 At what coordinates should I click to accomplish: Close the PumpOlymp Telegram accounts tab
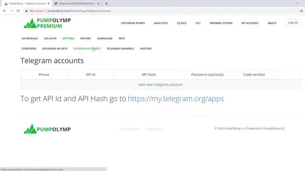pos(49,3)
